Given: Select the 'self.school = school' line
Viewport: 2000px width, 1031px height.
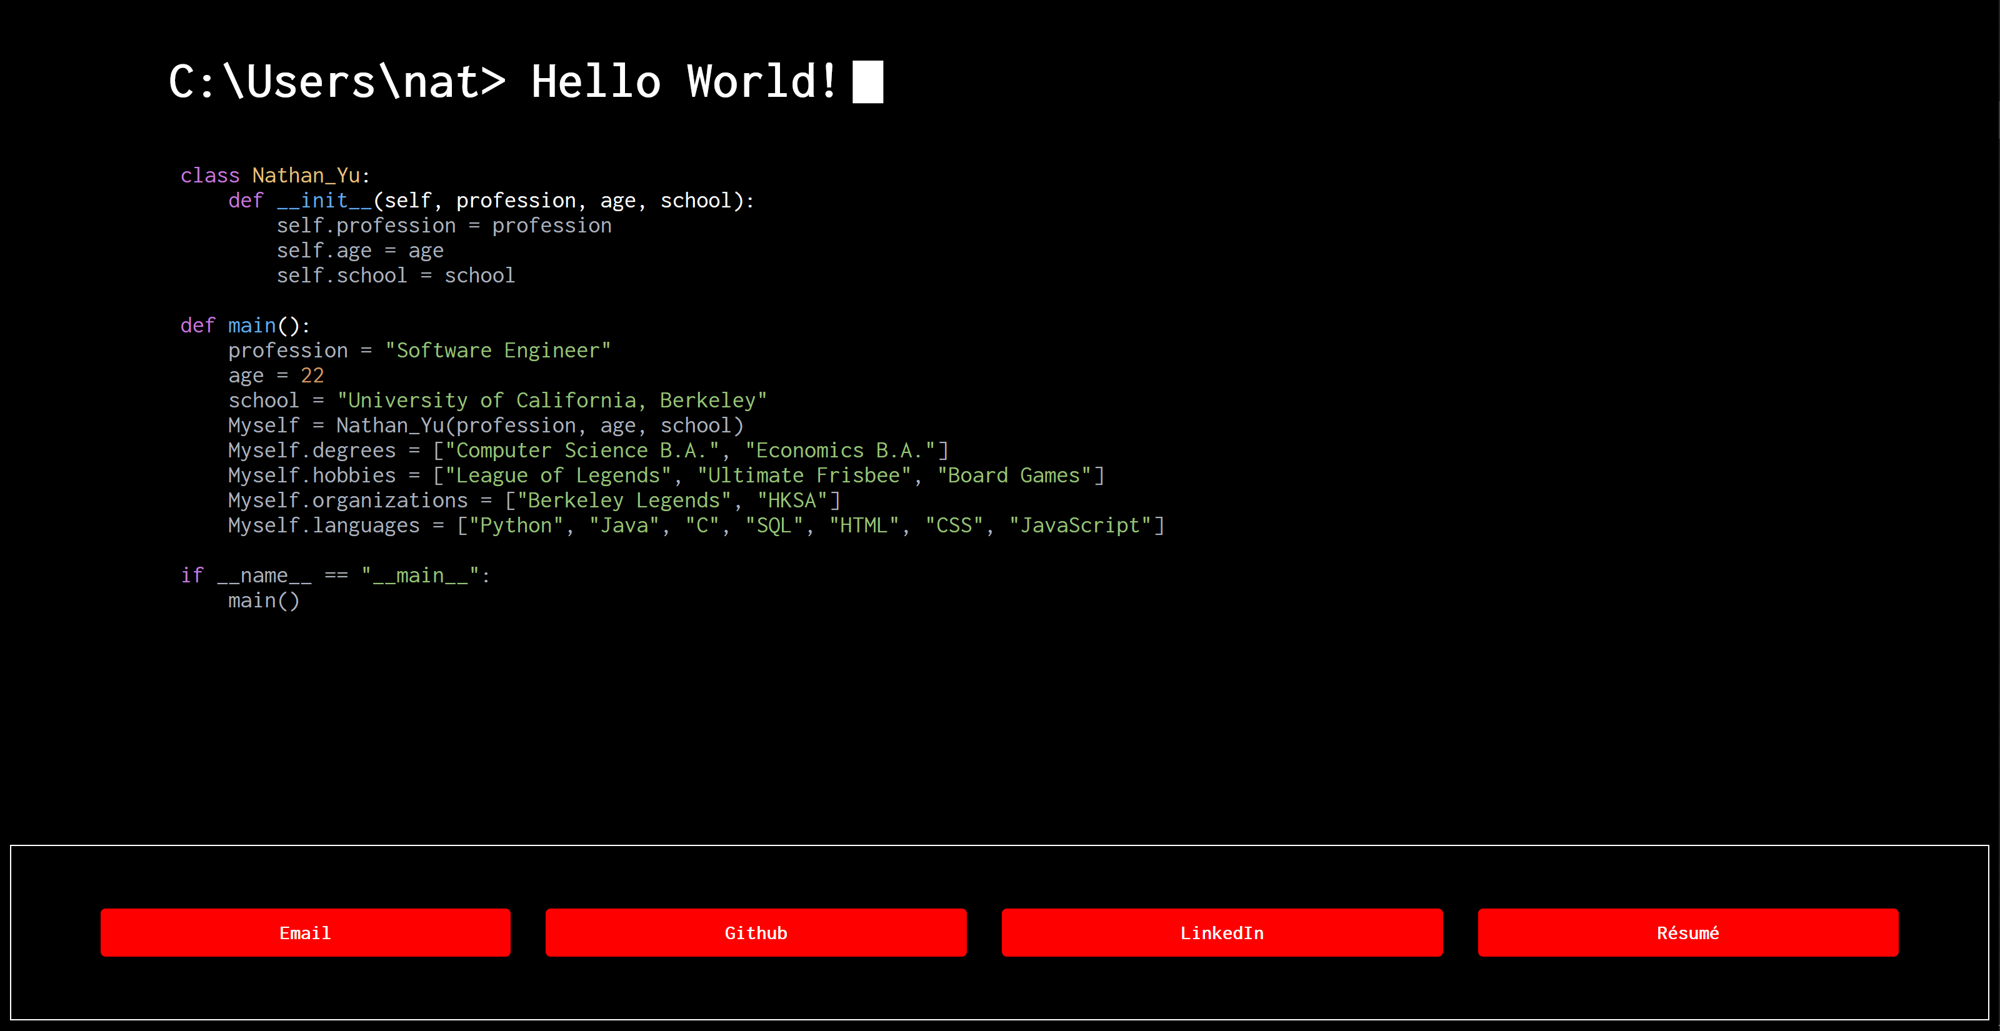Looking at the screenshot, I should (x=396, y=276).
